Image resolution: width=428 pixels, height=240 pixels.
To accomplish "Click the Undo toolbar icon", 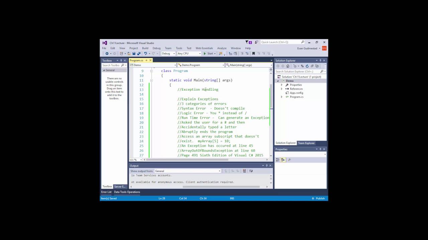I will (145, 53).
